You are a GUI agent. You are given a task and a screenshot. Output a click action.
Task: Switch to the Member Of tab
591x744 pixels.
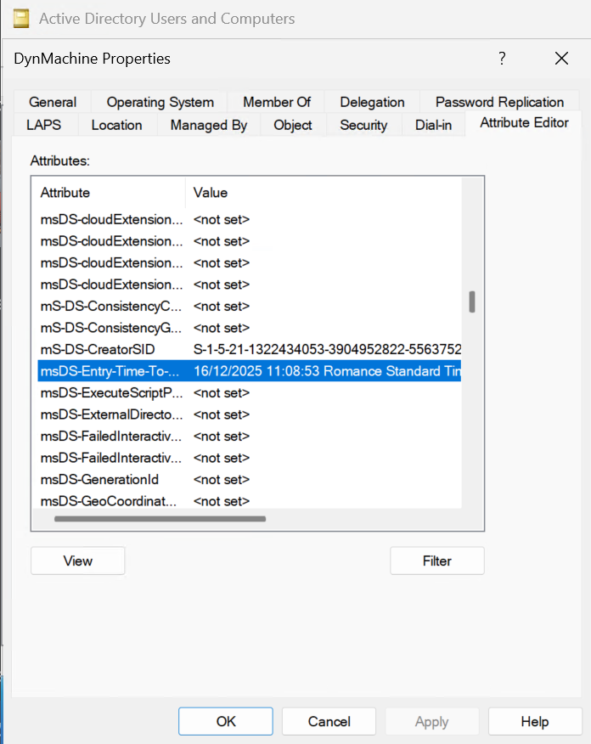coord(276,101)
